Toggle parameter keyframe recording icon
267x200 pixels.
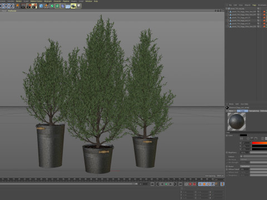[x=212, y=184]
